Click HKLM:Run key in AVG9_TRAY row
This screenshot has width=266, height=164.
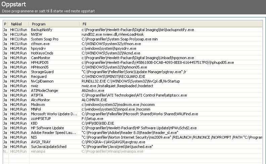[18, 142]
